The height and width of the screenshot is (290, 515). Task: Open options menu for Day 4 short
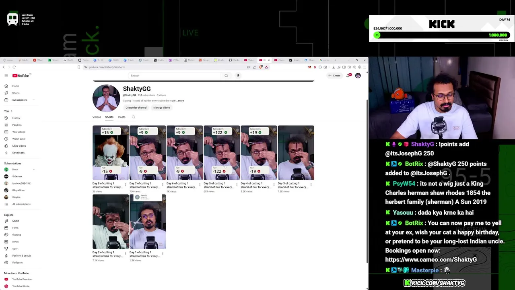coord(274,185)
